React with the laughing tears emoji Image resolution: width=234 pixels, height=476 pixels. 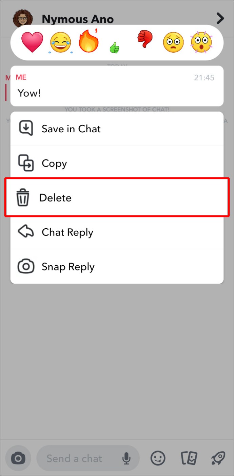click(x=61, y=42)
